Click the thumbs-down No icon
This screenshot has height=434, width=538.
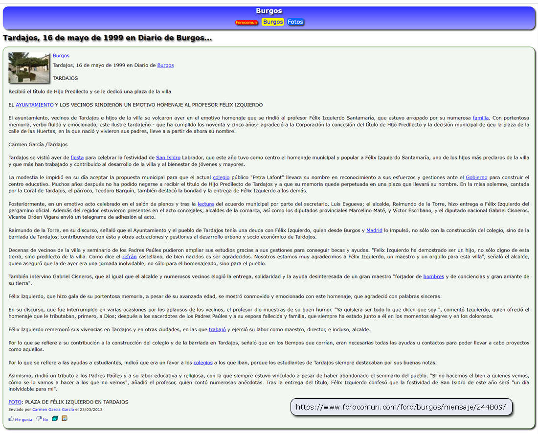pyautogui.click(x=39, y=419)
